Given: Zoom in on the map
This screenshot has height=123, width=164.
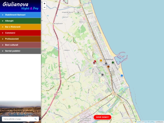Looking at the screenshot, I should click(x=44, y=3).
